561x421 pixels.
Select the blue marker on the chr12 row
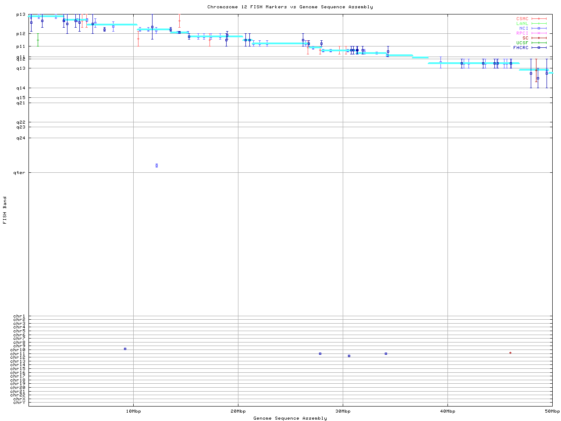pos(349,356)
